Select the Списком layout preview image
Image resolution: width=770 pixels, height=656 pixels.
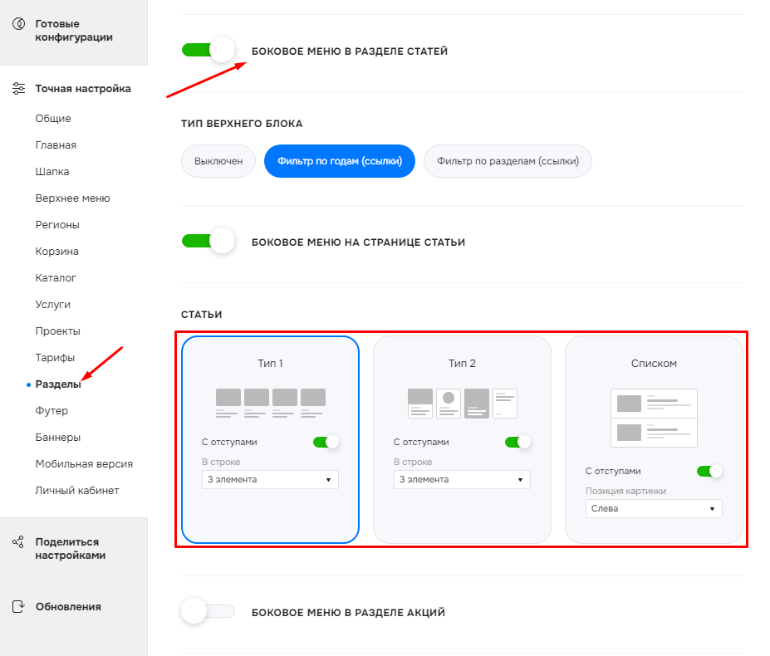[654, 418]
